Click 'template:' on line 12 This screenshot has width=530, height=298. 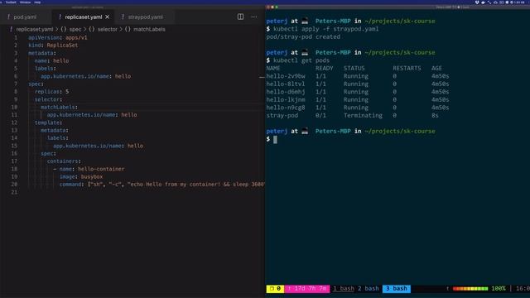48,123
